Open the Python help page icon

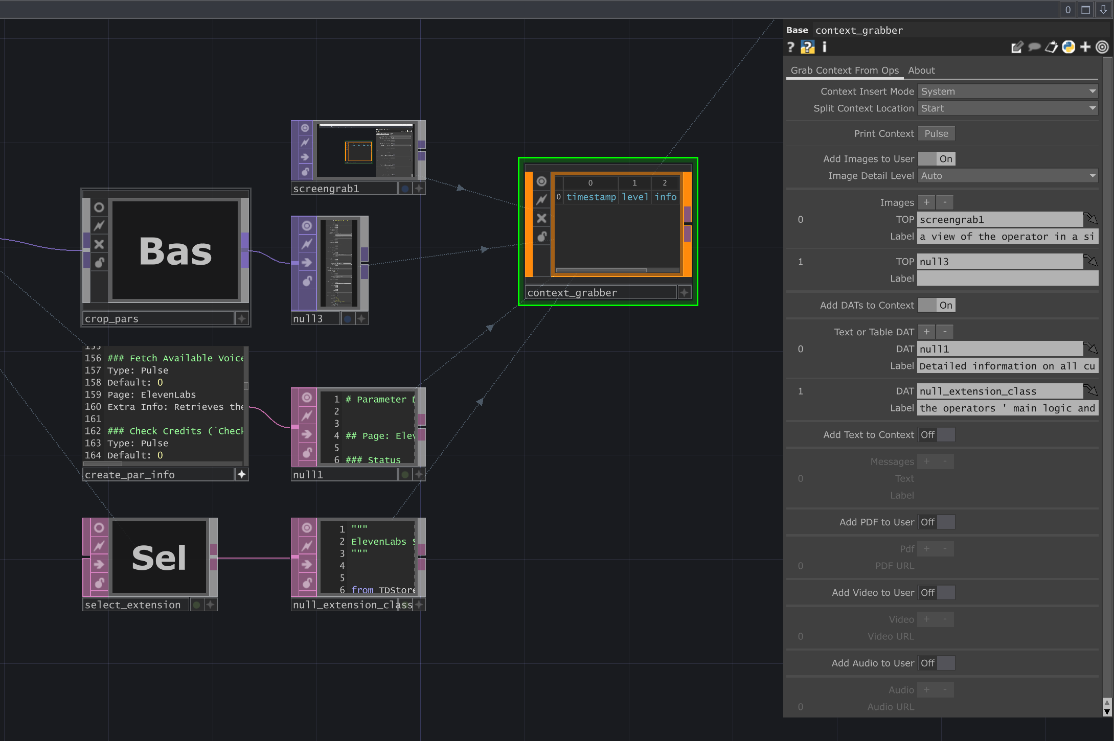[x=808, y=47]
